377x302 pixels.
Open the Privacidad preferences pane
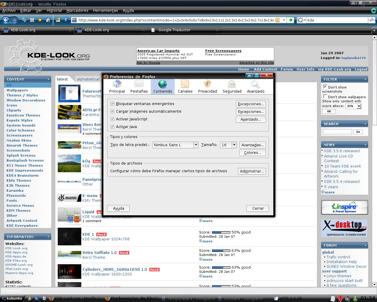coord(207,87)
